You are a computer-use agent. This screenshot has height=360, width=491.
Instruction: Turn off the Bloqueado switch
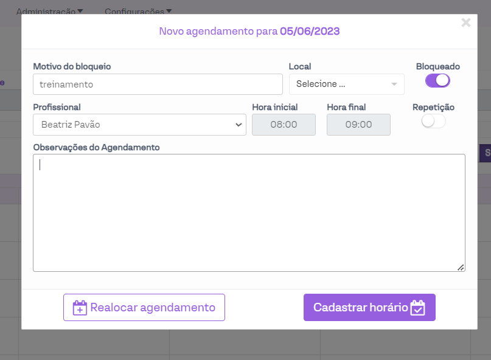pyautogui.click(x=437, y=80)
